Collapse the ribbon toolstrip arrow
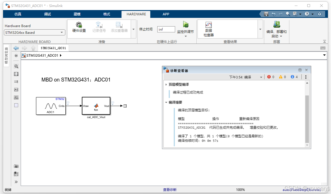Screen dimensions: 331x194 (325, 41)
